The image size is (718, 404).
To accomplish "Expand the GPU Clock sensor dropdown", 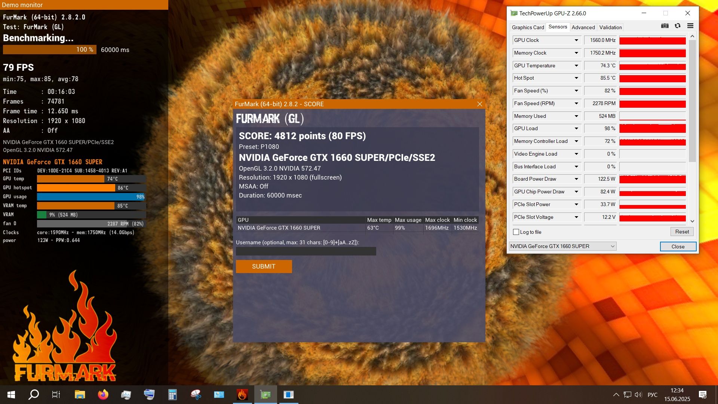I will tap(576, 40).
